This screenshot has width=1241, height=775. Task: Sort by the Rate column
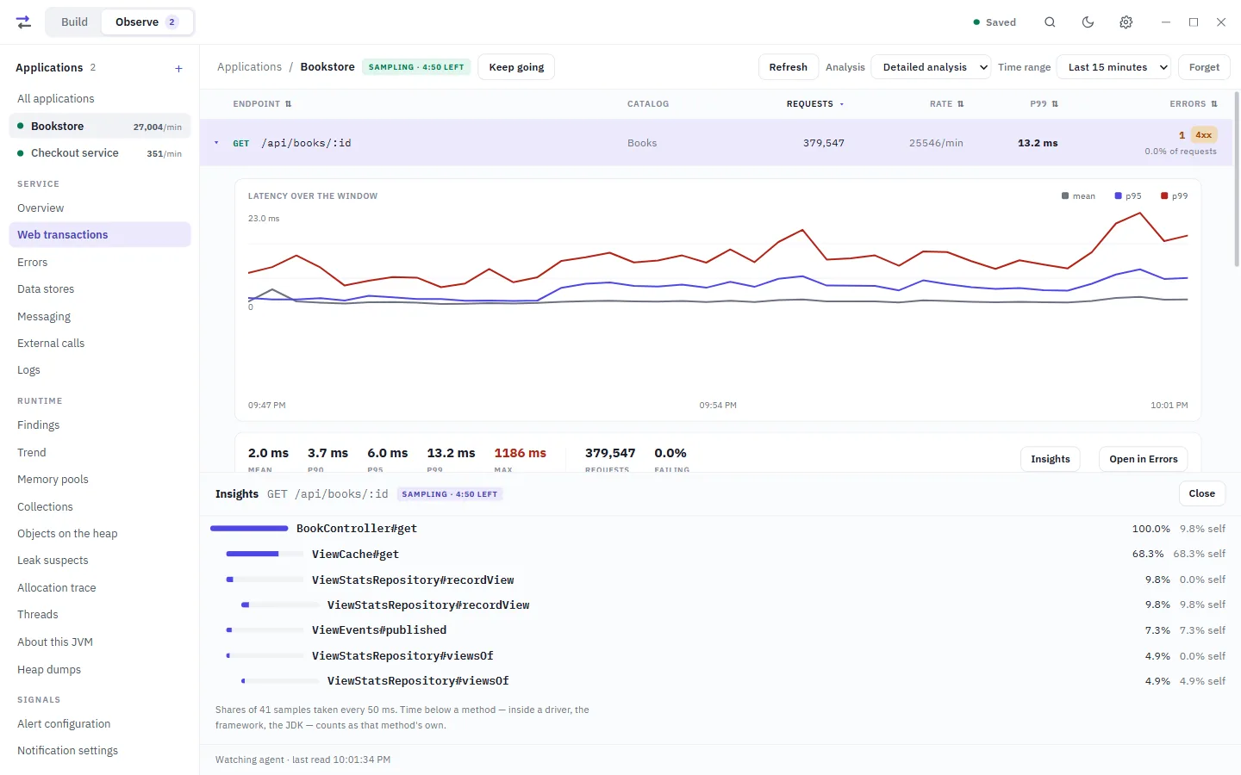tap(946, 104)
